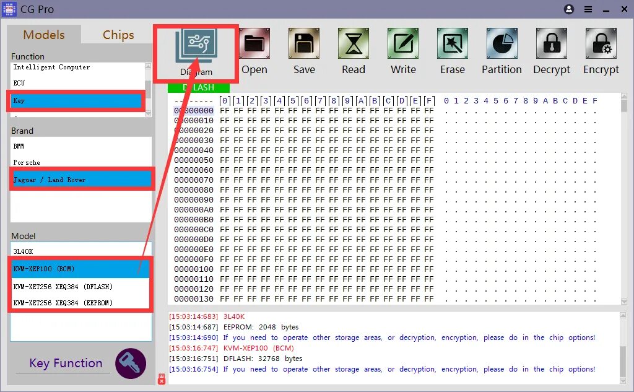Click hex address row 00000000
The image size is (634, 392).
tap(194, 110)
